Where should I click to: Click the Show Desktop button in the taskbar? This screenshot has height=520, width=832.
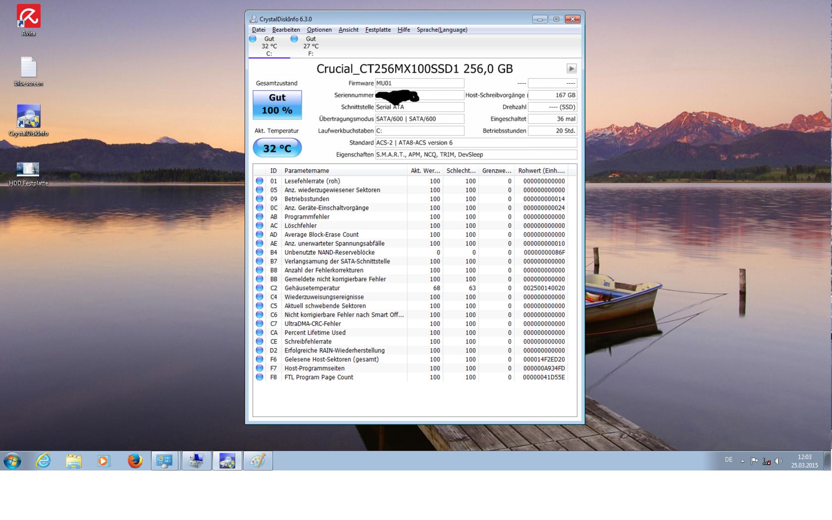pyautogui.click(x=828, y=461)
